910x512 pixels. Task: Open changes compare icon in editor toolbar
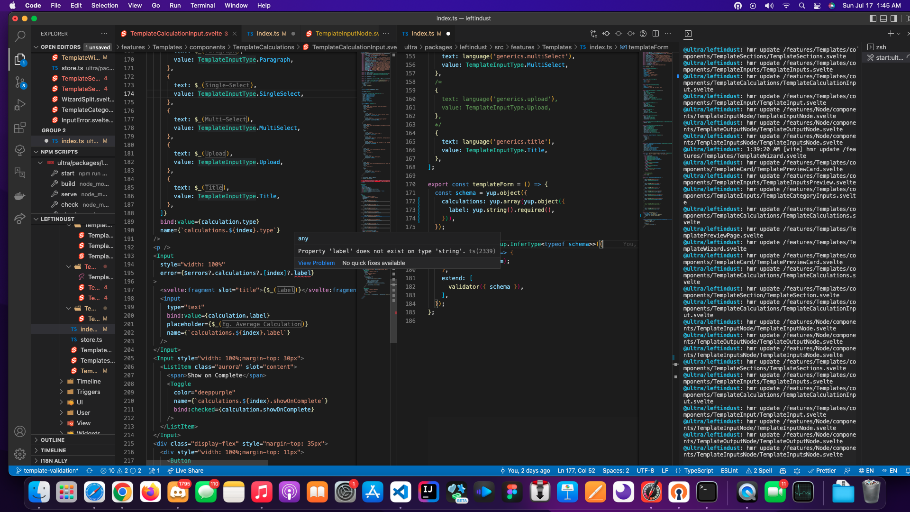(593, 34)
